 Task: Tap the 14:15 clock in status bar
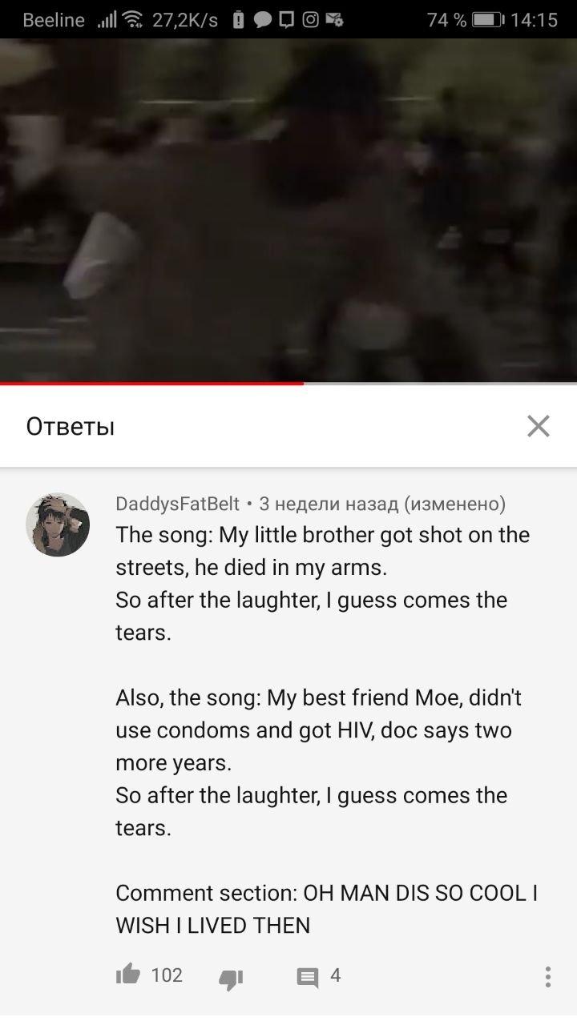click(534, 20)
